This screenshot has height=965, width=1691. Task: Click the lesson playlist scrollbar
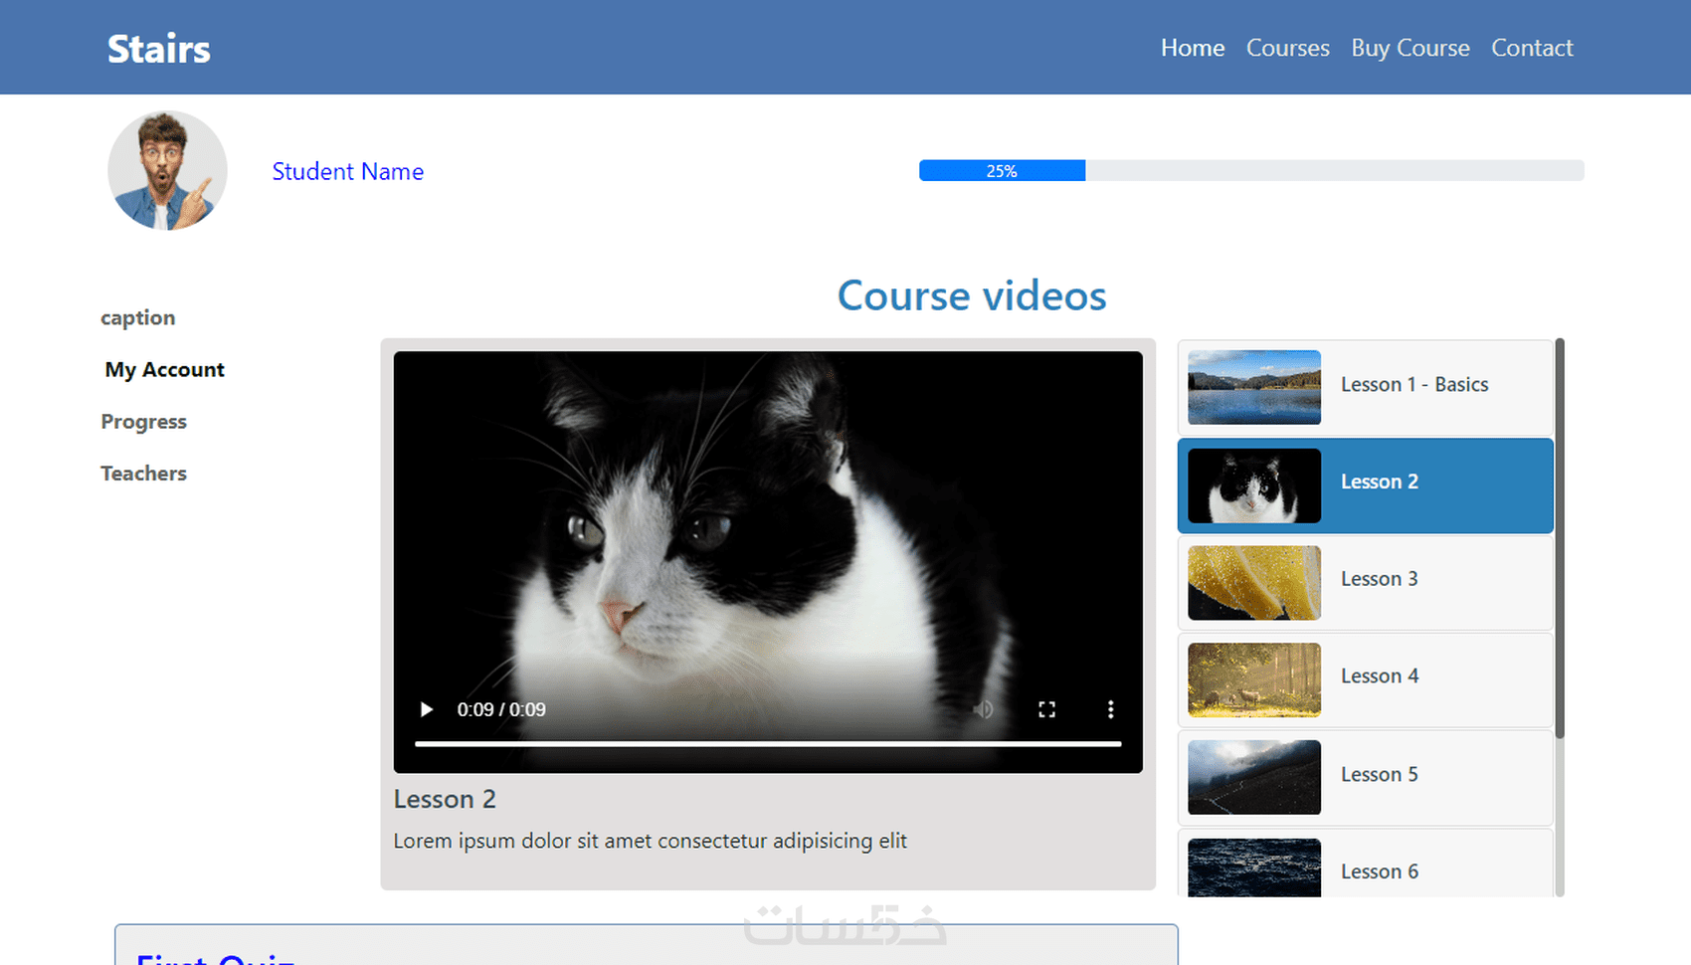point(1560,538)
